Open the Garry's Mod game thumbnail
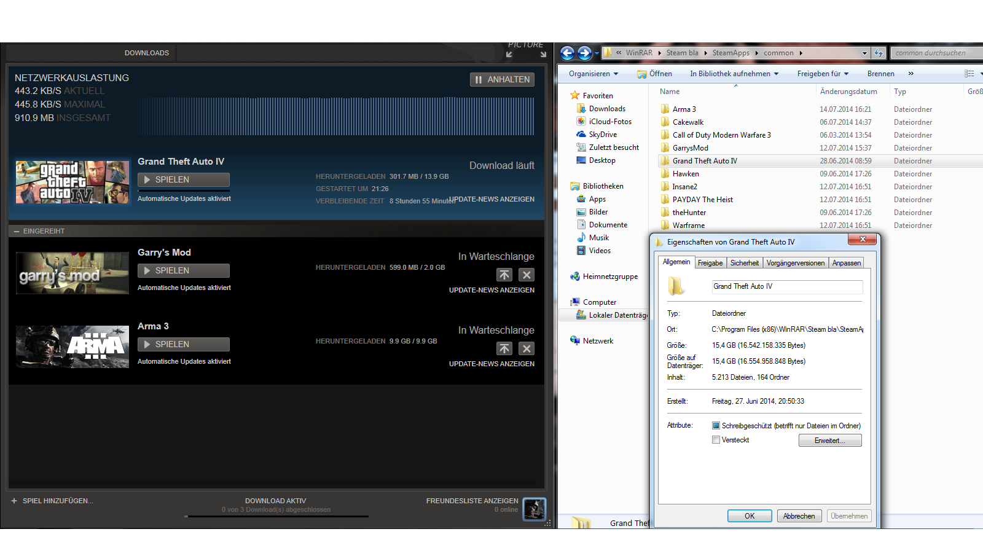This screenshot has height=553, width=983. [72, 273]
